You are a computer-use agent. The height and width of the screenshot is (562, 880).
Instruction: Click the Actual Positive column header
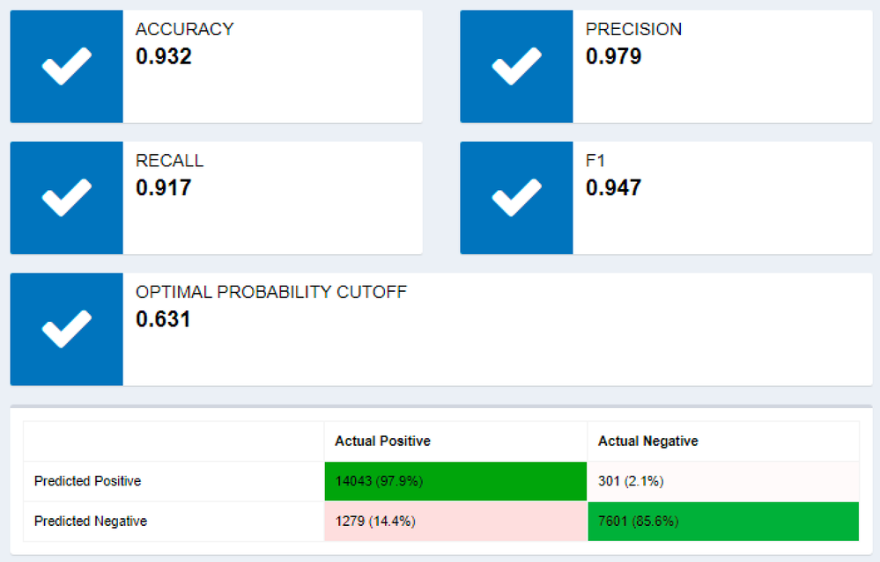(x=383, y=441)
